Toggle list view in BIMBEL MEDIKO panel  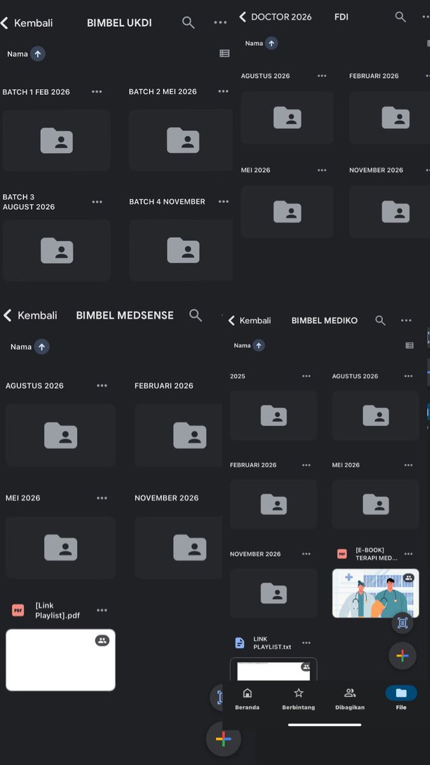pos(410,346)
